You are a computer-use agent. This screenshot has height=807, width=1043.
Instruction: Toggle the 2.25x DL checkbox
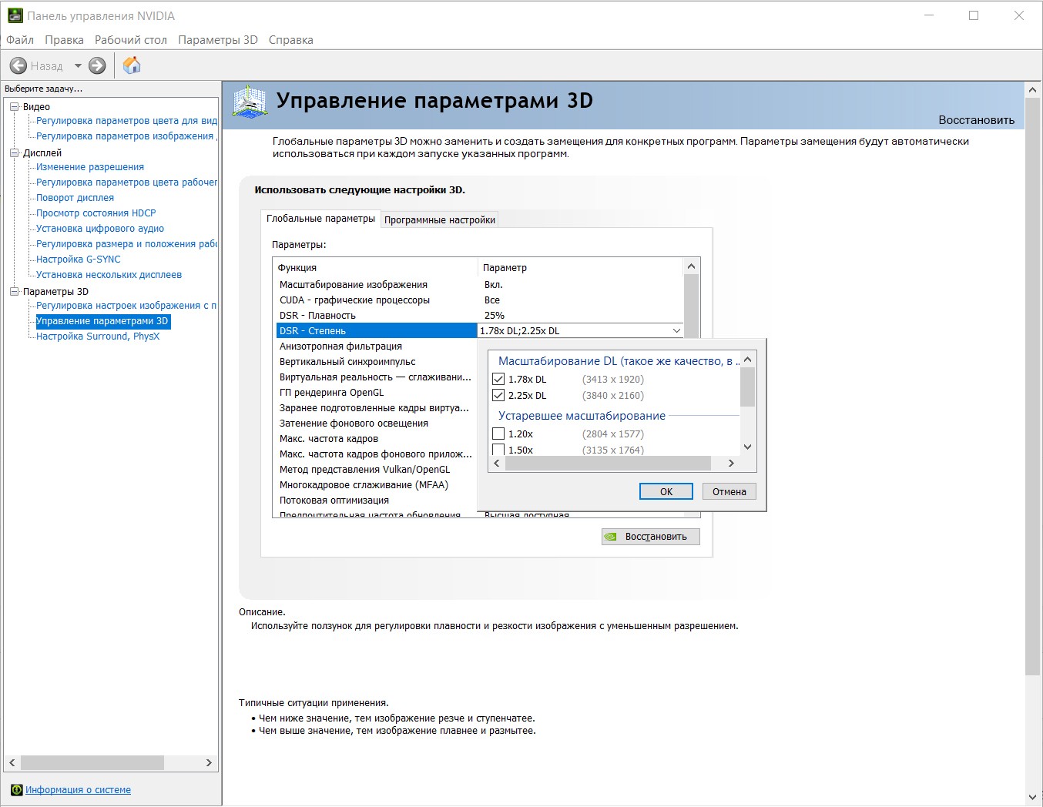click(498, 395)
